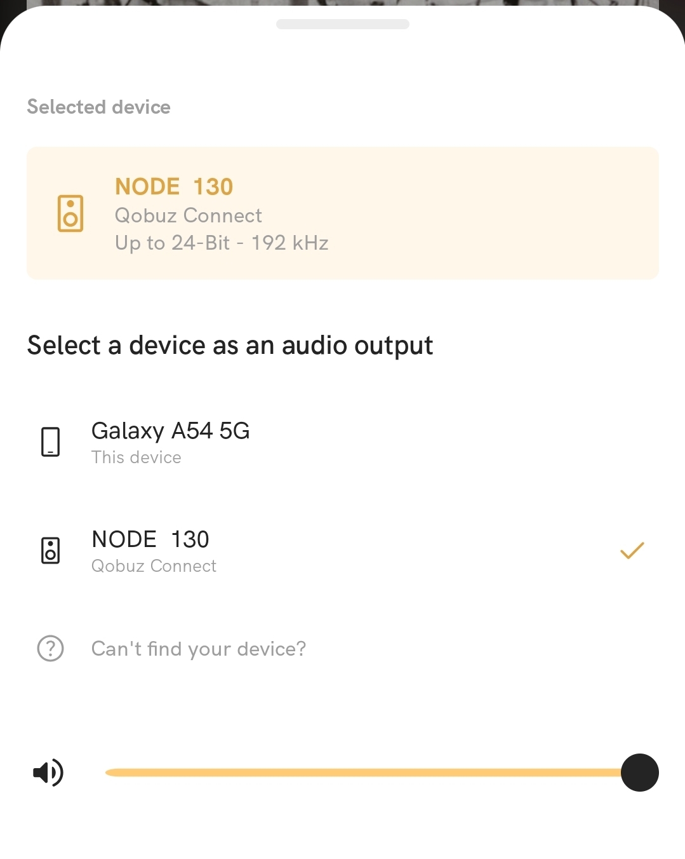Click the volume speaker icon
The image size is (685, 859).
coord(48,773)
